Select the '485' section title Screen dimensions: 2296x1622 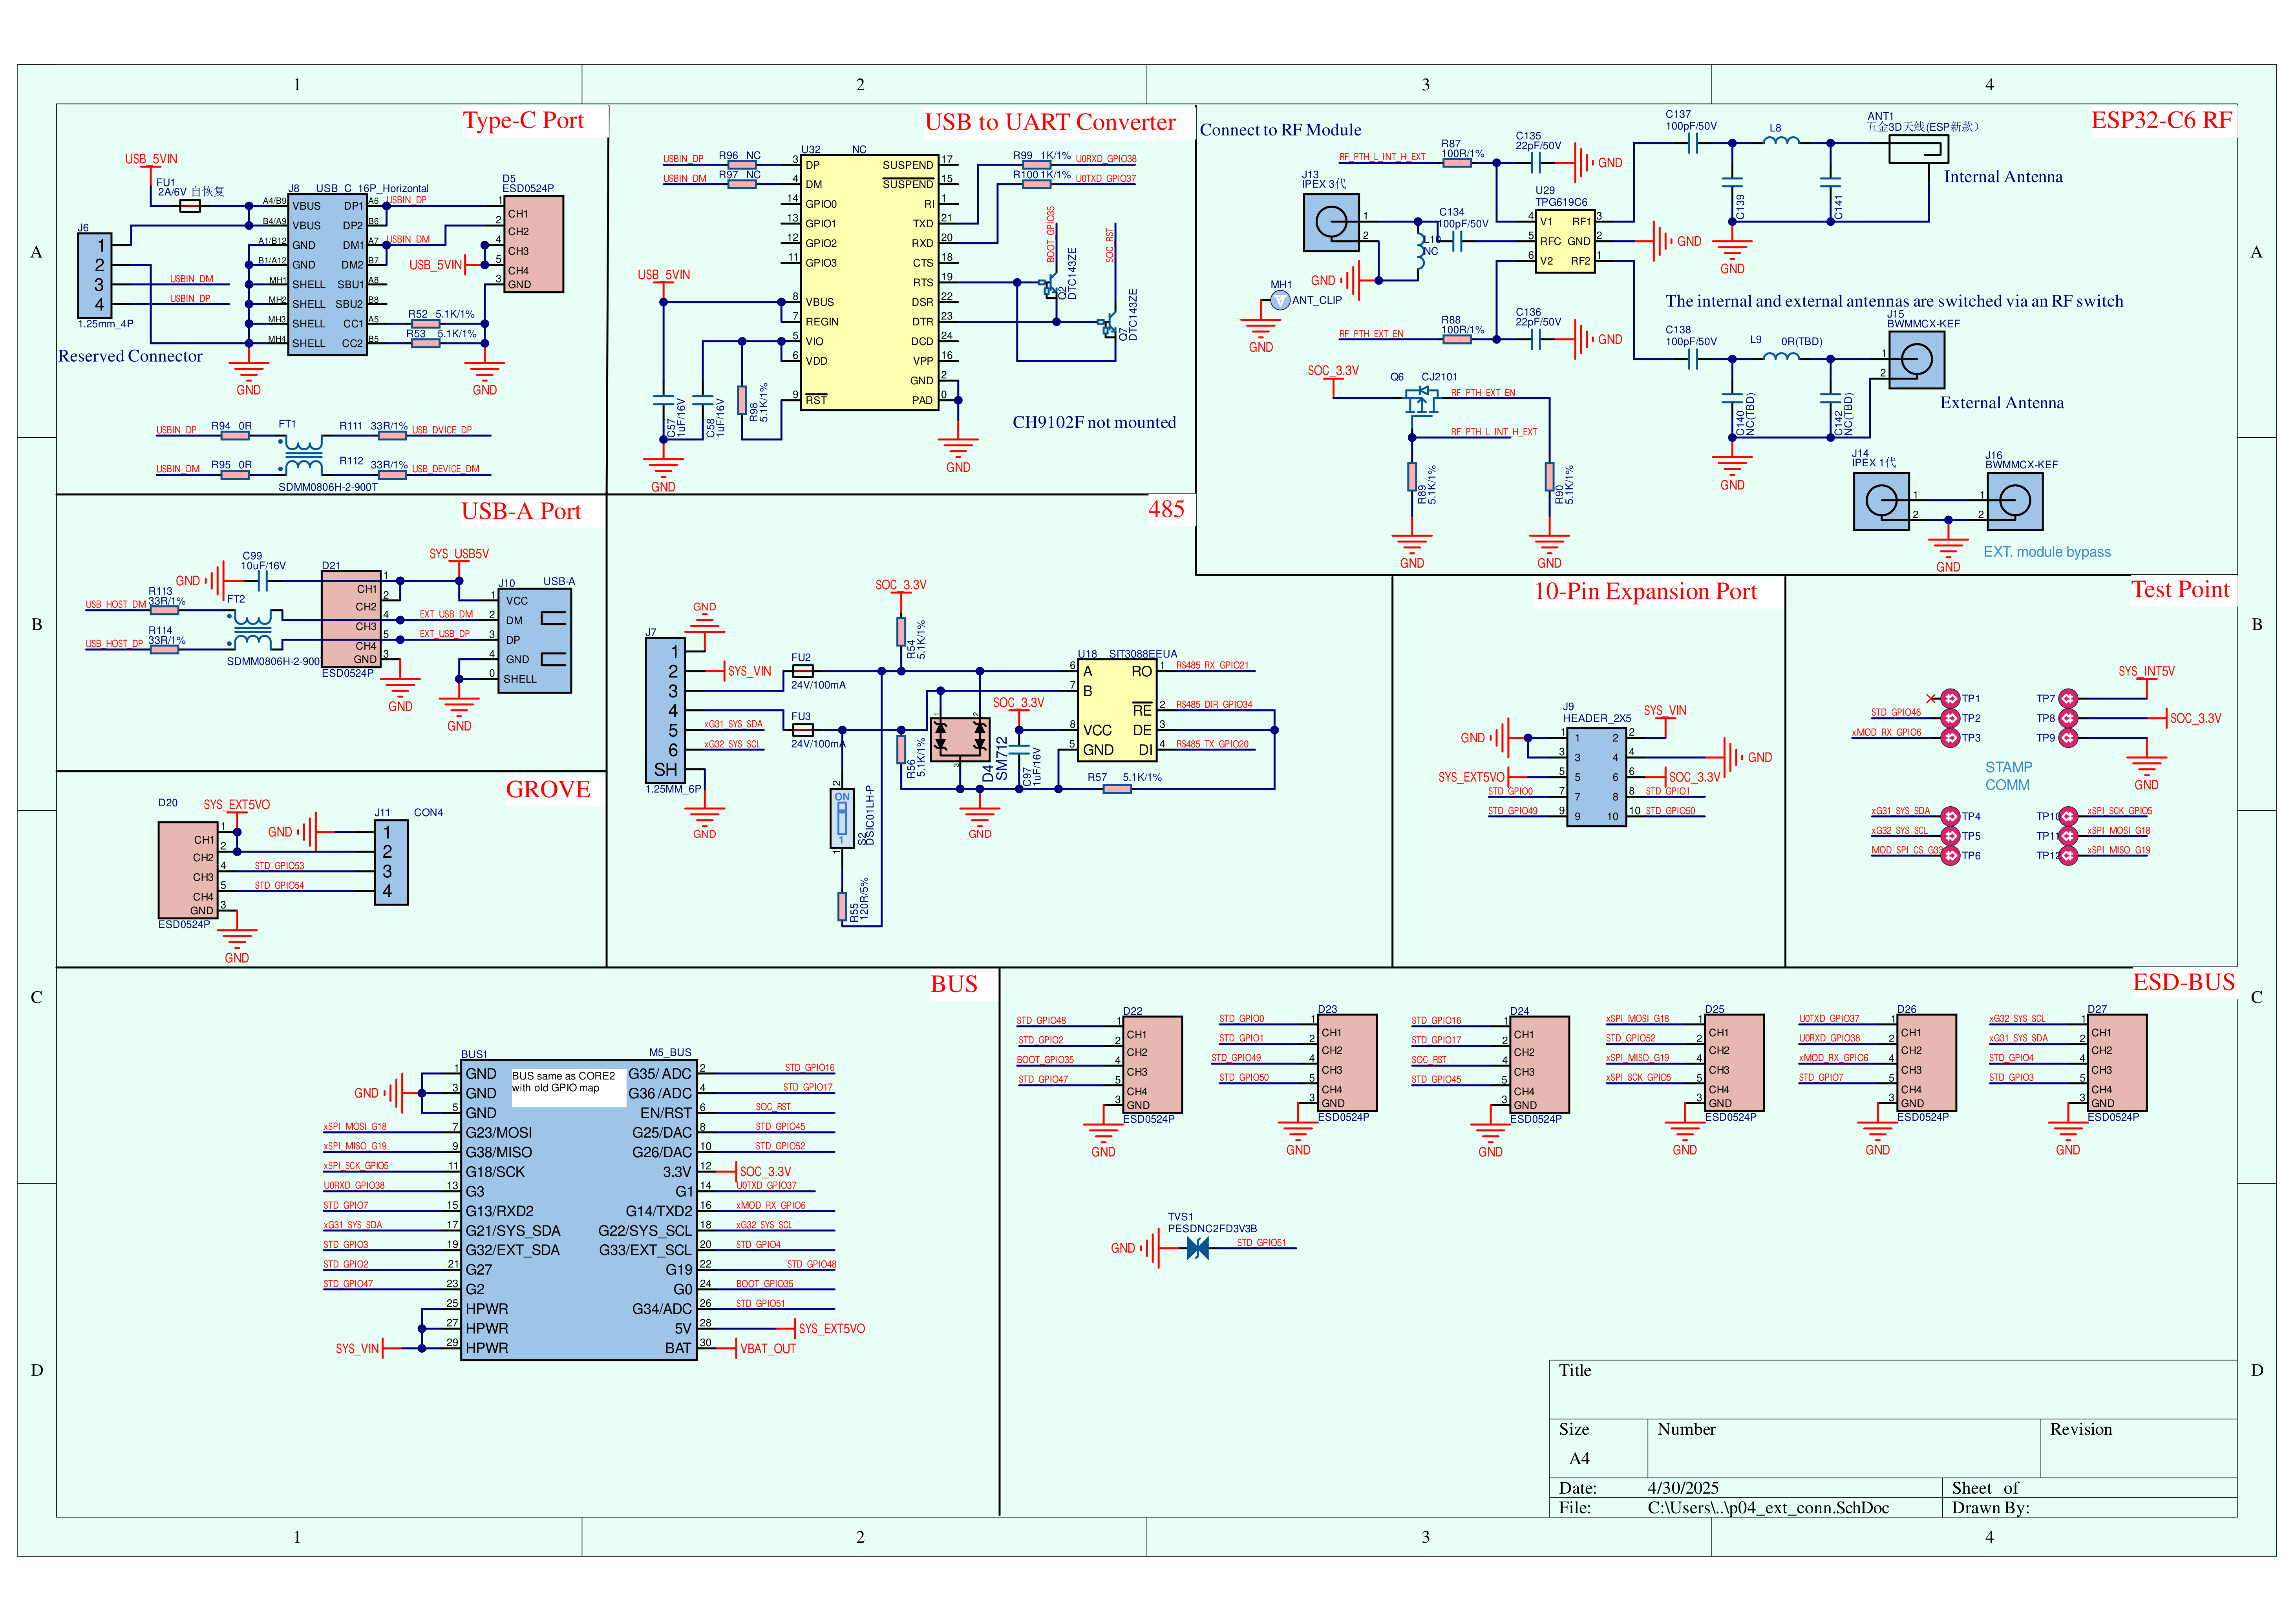1166,509
